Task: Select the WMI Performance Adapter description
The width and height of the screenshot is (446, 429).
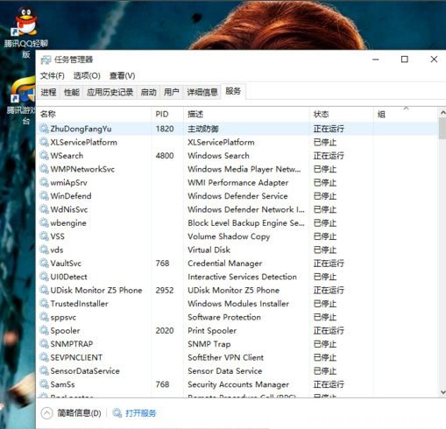Action: (x=238, y=183)
